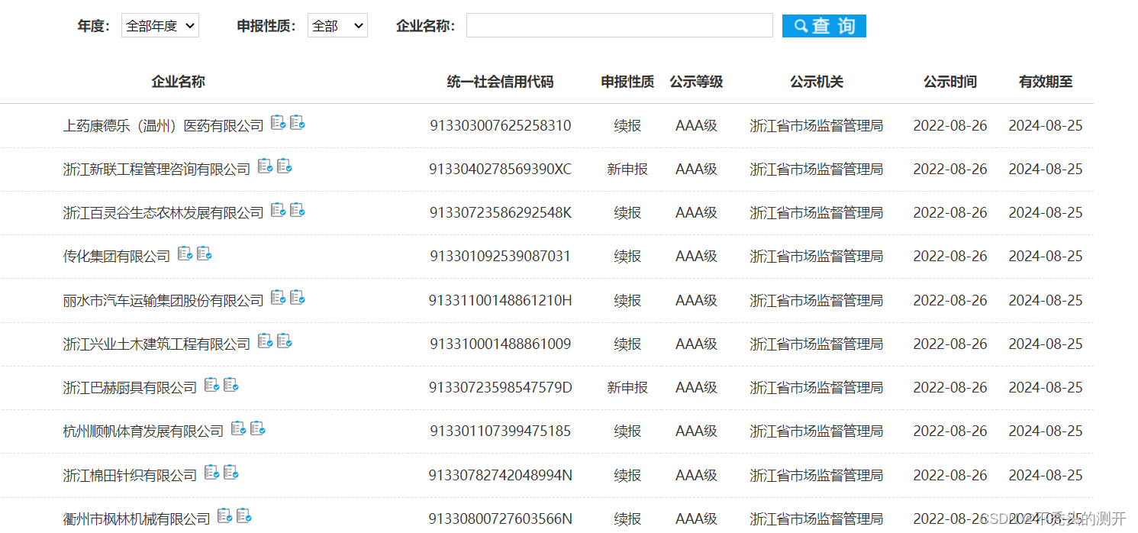This screenshot has width=1138, height=533.
Task: Open first clipboard icon for 衢州市枫林机械有限公司
Action: click(x=224, y=515)
